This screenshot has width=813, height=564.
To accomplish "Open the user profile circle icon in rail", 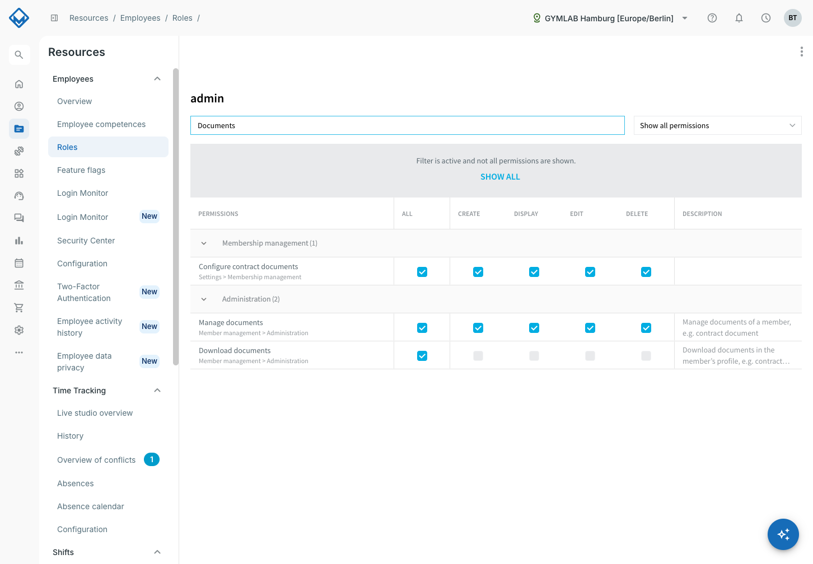I will tap(19, 106).
